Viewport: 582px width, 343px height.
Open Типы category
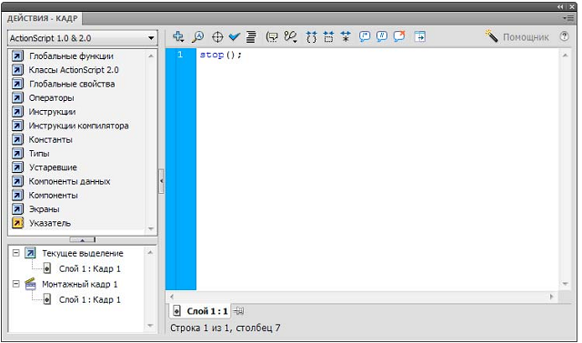tap(39, 154)
